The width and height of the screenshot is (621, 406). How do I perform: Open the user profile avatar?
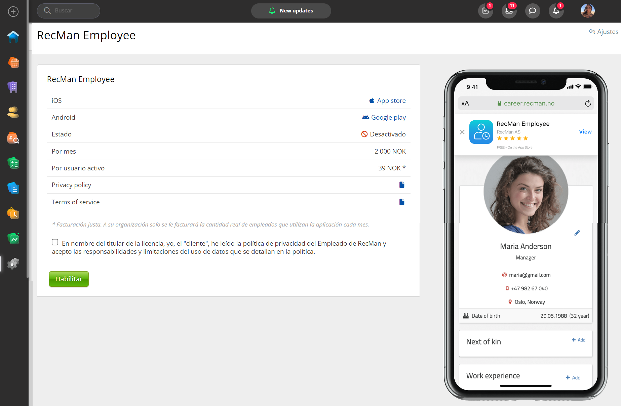(587, 11)
